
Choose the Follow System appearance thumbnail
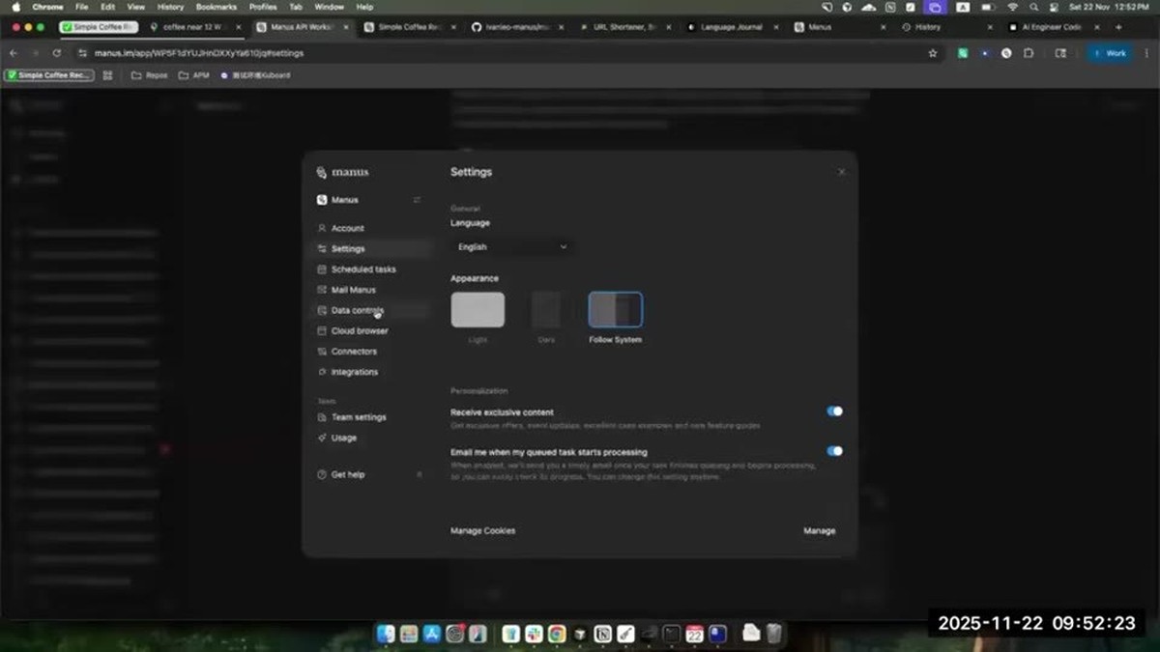pos(615,310)
